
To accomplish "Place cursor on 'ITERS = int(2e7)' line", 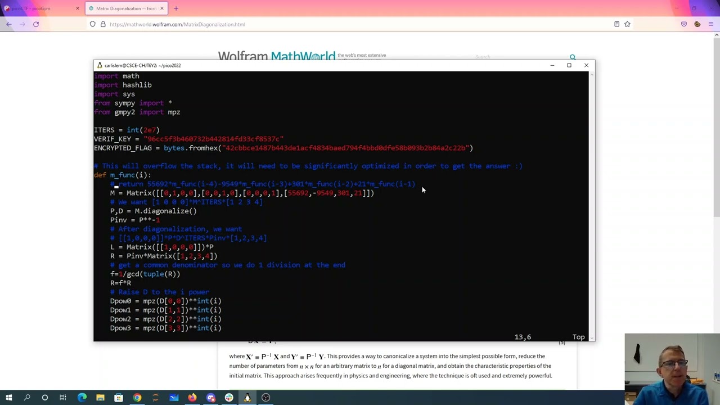I will pyautogui.click(x=127, y=130).
